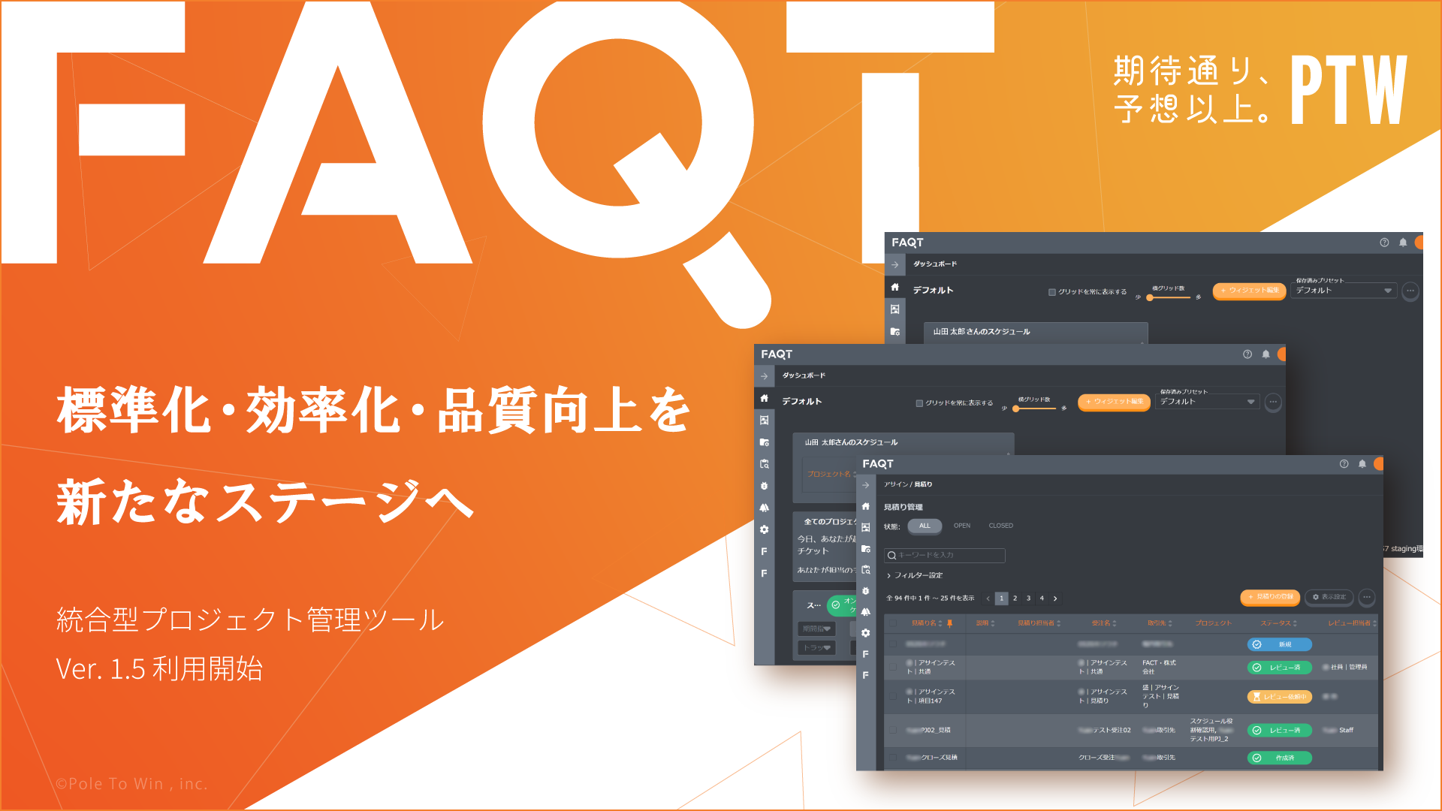Click home icon in front FAQT sidebar
1442x811 pixels.
click(866, 506)
